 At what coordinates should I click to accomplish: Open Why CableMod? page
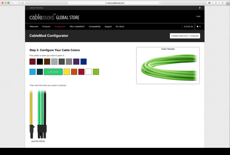coord(77,26)
